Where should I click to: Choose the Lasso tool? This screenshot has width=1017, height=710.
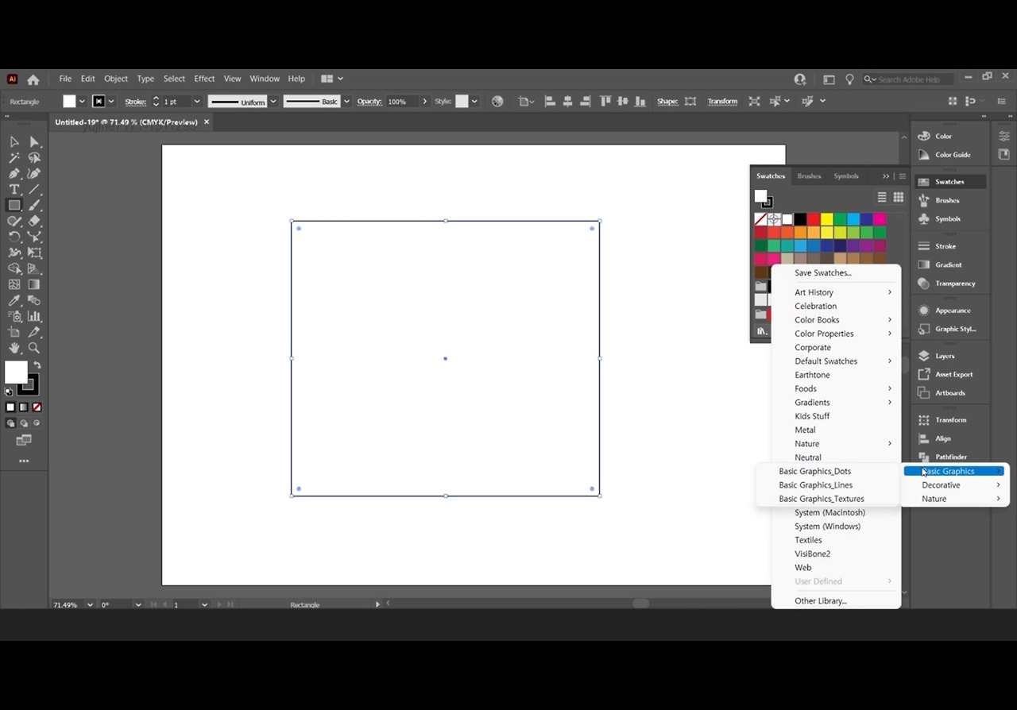(x=34, y=158)
